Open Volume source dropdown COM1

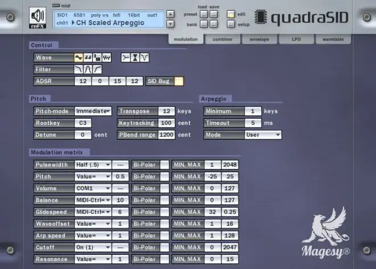[93, 189]
